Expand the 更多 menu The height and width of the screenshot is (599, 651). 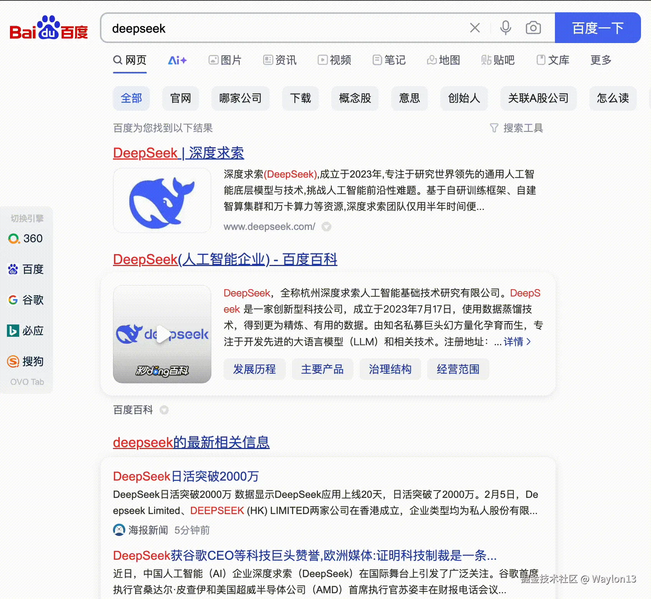(601, 60)
